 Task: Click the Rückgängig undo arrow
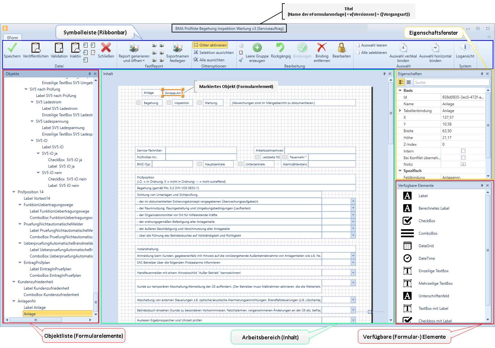(x=280, y=48)
